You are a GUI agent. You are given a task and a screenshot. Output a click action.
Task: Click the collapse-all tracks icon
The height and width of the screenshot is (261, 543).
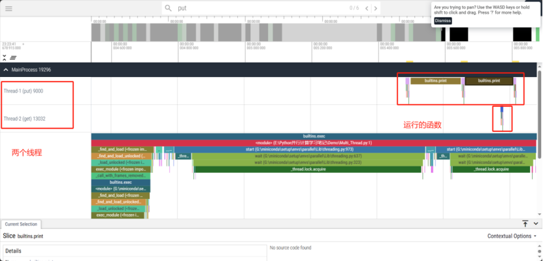(x=5, y=57)
